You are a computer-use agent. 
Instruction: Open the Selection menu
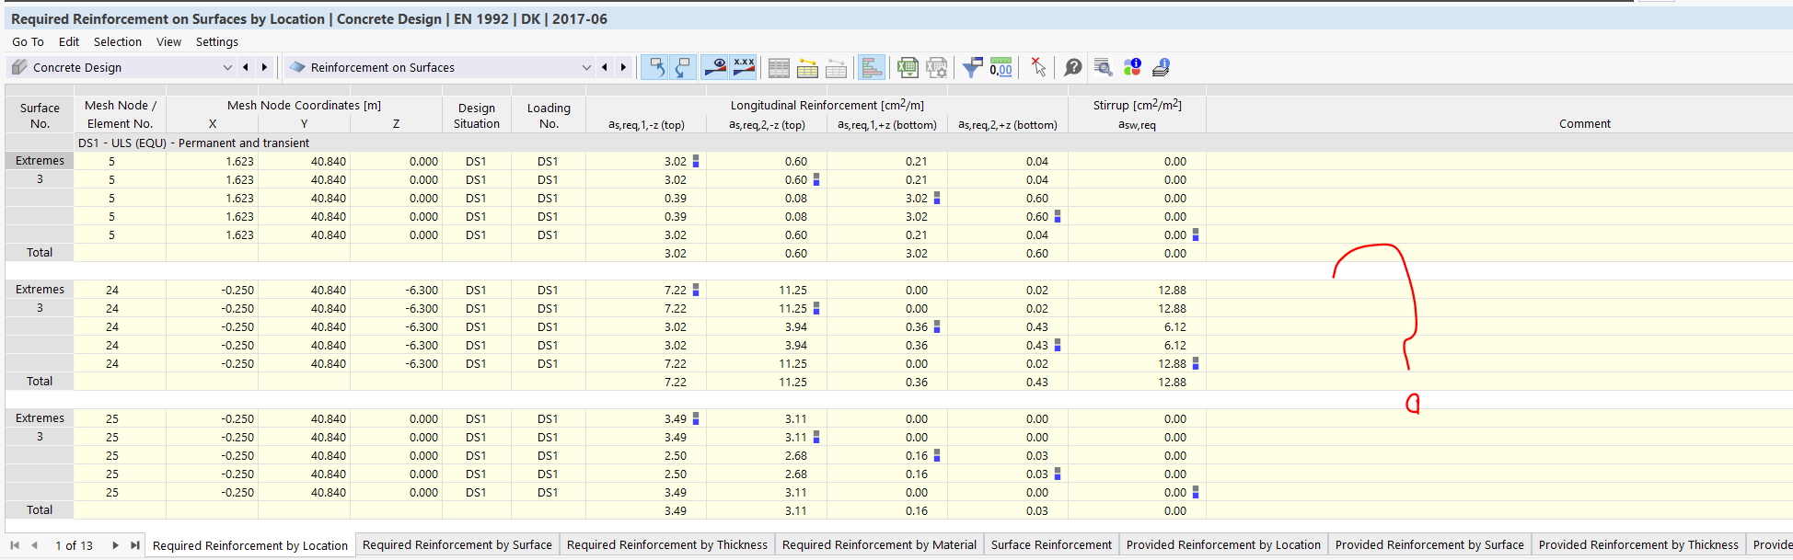[118, 41]
